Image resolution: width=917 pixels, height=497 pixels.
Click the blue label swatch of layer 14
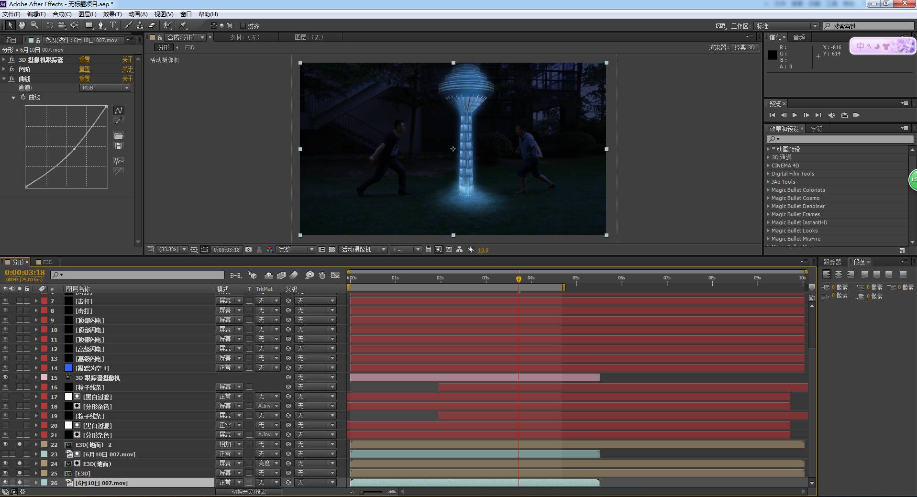click(68, 368)
